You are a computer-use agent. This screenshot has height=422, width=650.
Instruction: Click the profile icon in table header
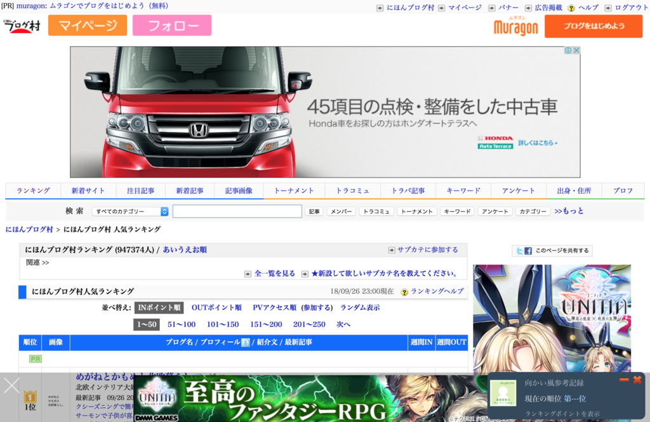pyautogui.click(x=246, y=343)
